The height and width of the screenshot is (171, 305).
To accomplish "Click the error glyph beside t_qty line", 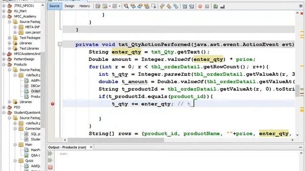I will pos(52,104).
